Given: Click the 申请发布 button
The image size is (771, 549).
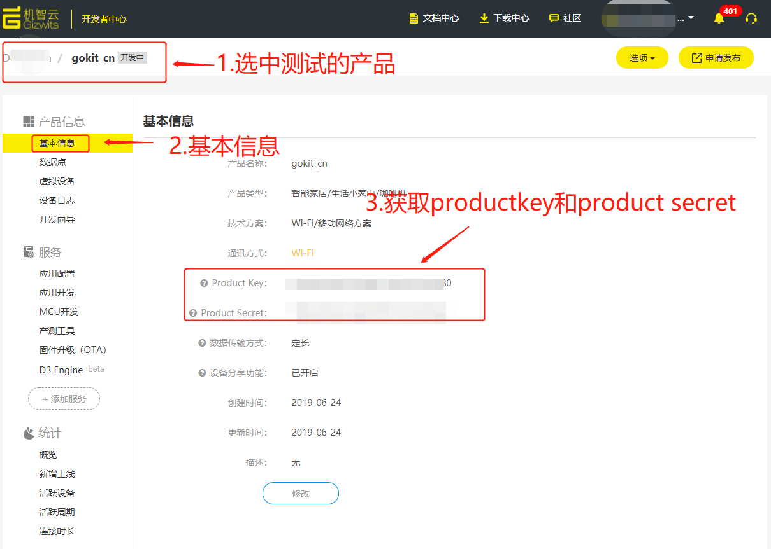Looking at the screenshot, I should coord(716,58).
